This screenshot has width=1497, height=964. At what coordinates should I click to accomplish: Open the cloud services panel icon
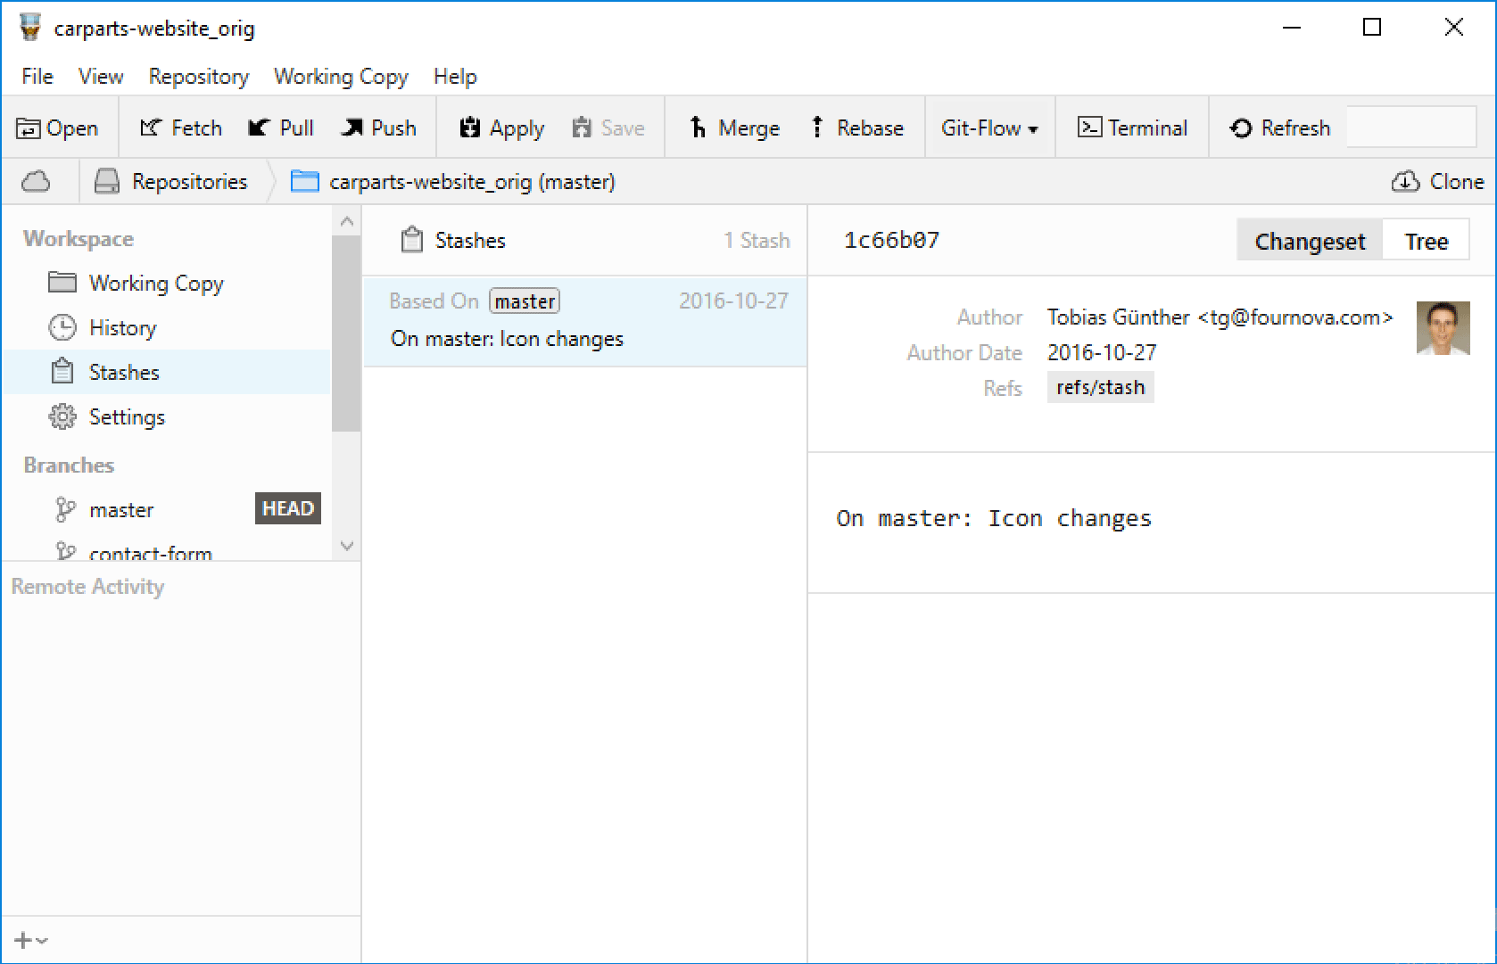coord(37,181)
